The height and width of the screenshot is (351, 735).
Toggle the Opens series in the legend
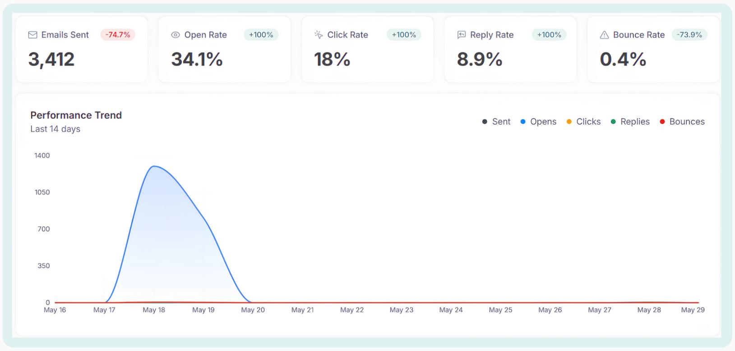point(538,122)
